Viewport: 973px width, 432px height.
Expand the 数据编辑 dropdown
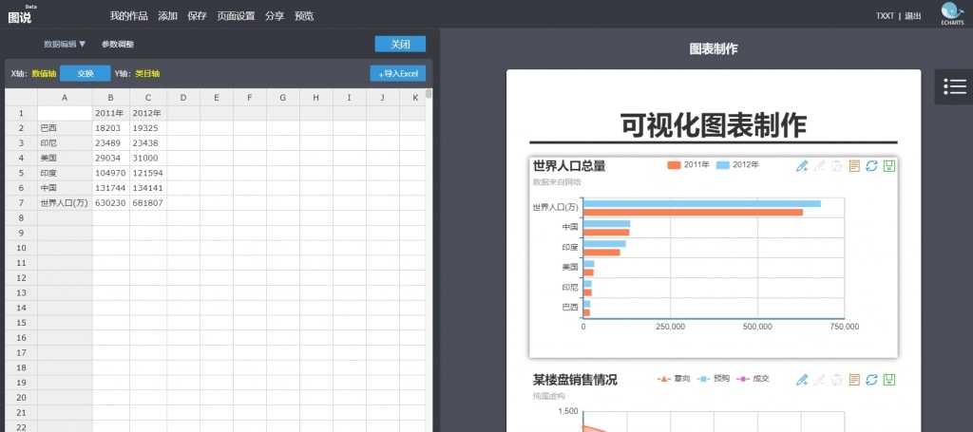pyautogui.click(x=65, y=44)
